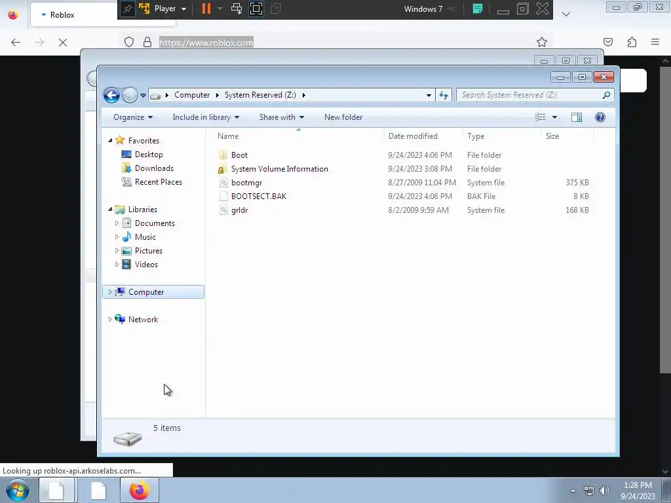Open Desktop in the navigation pane
This screenshot has width=671, height=503.
[x=149, y=155]
